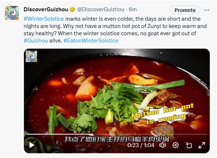Open the @DiscoverGuizhou handle link

point(101,9)
